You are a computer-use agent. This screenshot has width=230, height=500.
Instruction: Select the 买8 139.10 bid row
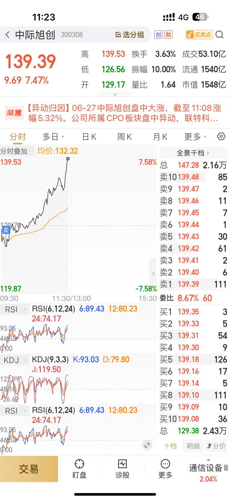[x=193, y=395]
